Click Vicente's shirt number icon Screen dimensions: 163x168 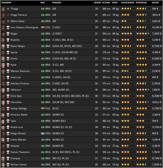tap(8, 146)
